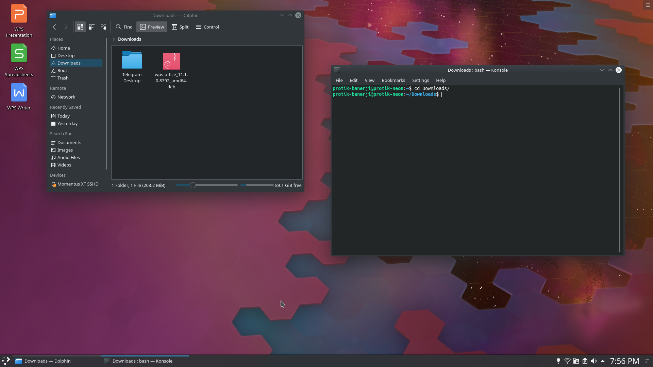Image resolution: width=653 pixels, height=367 pixels.
Task: Toggle the Preview button in Dolphin
Action: pyautogui.click(x=152, y=27)
